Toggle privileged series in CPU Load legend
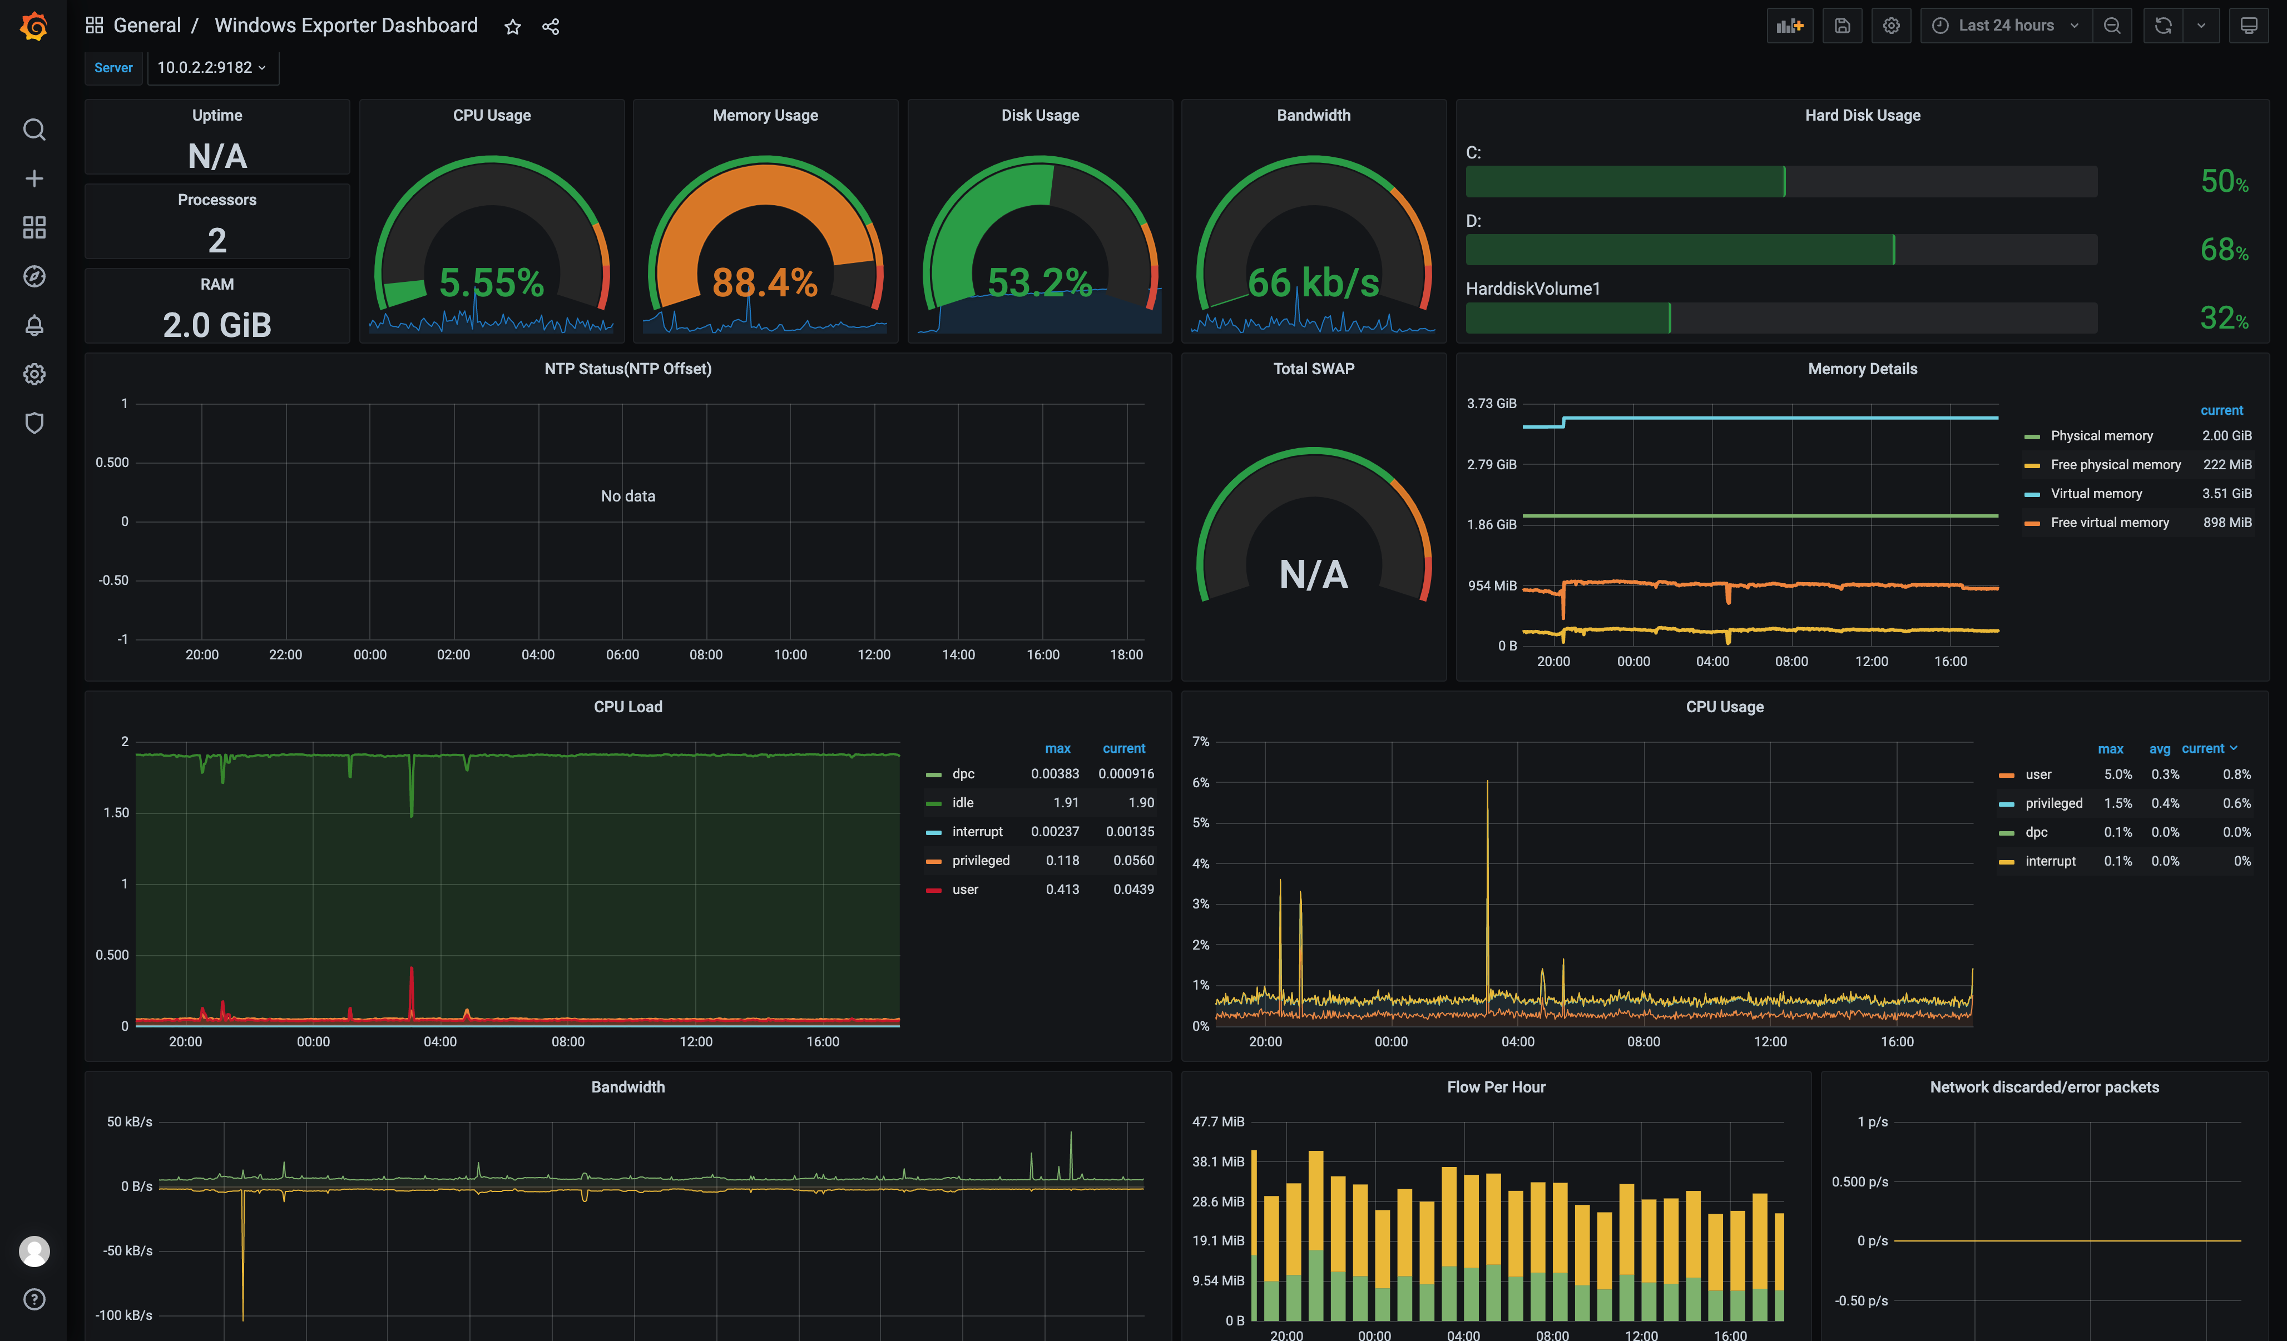The height and width of the screenshot is (1341, 2287). pos(980,861)
